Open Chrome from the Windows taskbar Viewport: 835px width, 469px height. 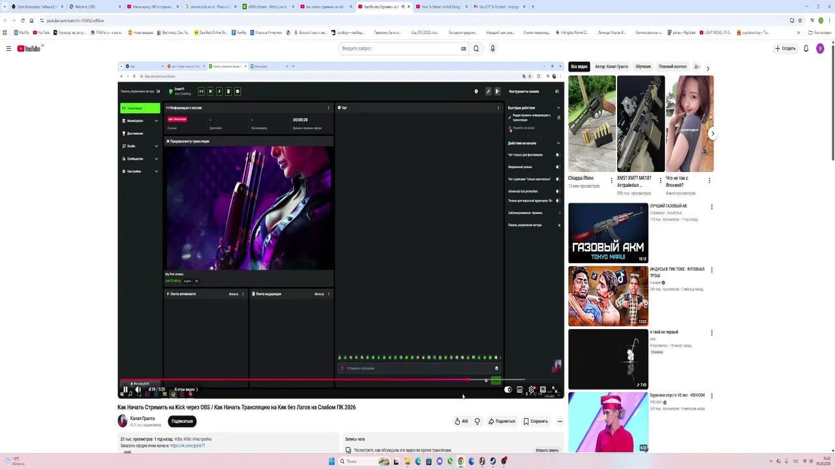tap(461, 461)
